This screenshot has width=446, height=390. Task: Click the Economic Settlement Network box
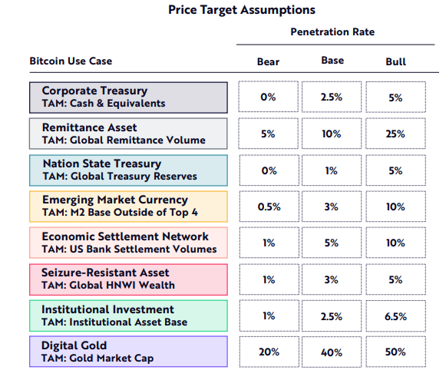coord(128,243)
